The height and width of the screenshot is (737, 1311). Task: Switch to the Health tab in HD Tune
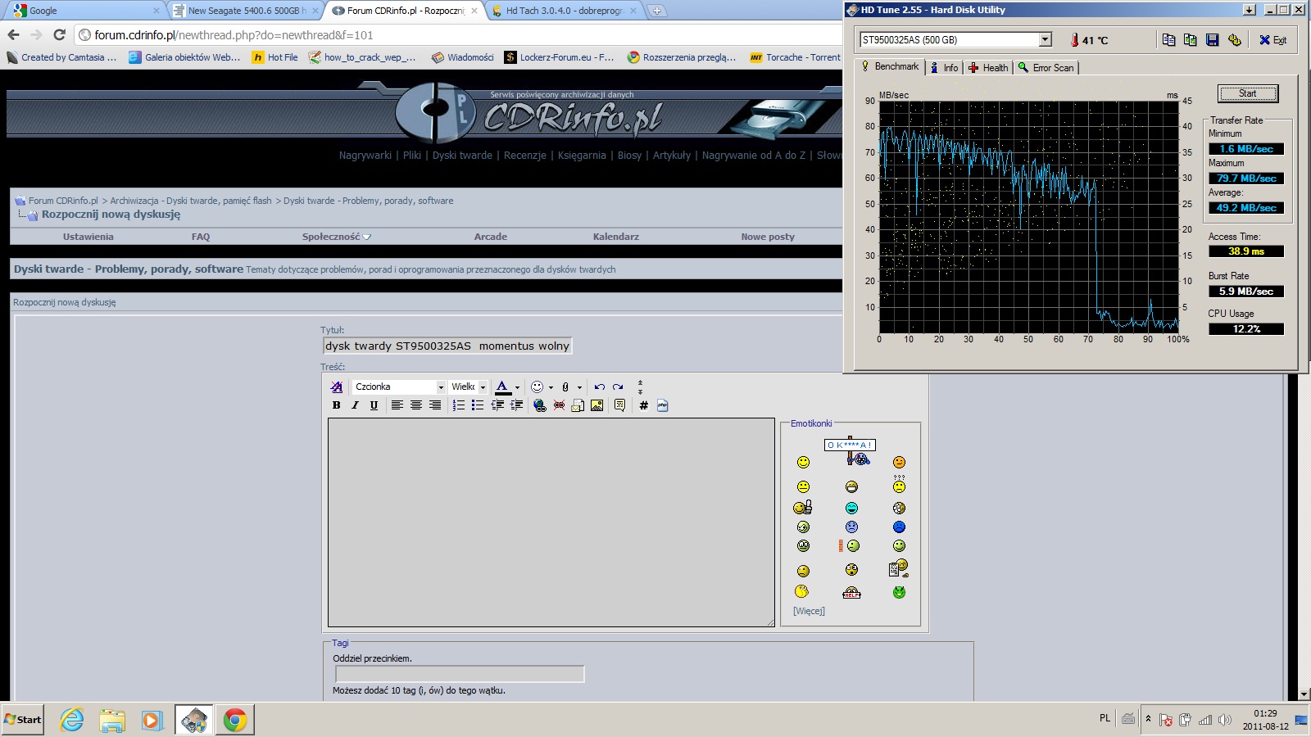(988, 68)
